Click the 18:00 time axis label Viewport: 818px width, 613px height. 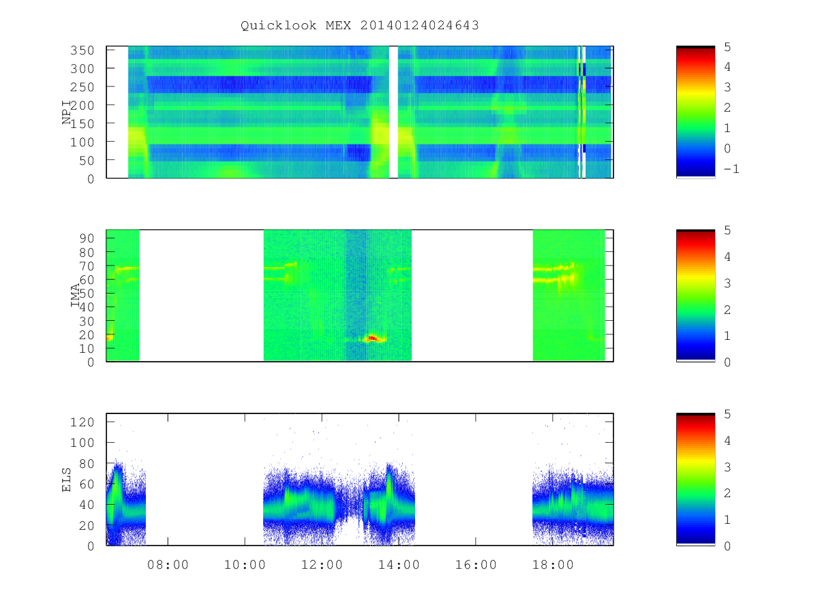(552, 564)
